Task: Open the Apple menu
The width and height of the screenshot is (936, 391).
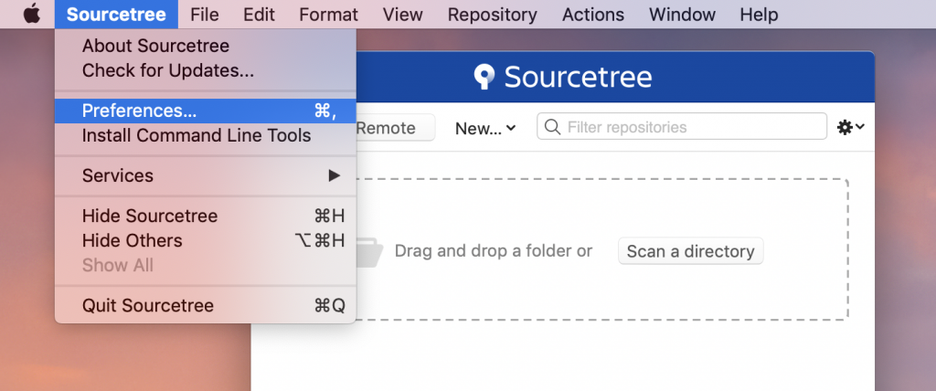Action: (32, 14)
